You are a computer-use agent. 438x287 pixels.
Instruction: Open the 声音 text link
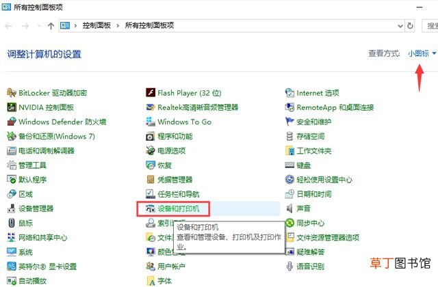pyautogui.click(x=303, y=208)
